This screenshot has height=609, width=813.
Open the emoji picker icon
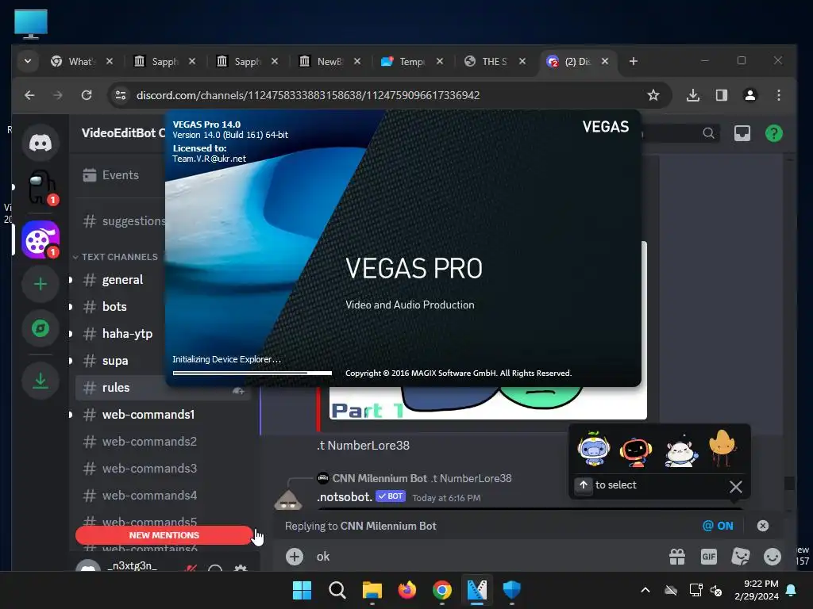(x=772, y=557)
